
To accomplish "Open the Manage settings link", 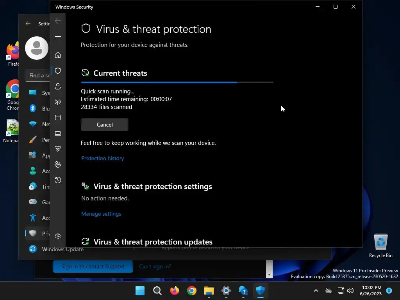I will click(101, 214).
